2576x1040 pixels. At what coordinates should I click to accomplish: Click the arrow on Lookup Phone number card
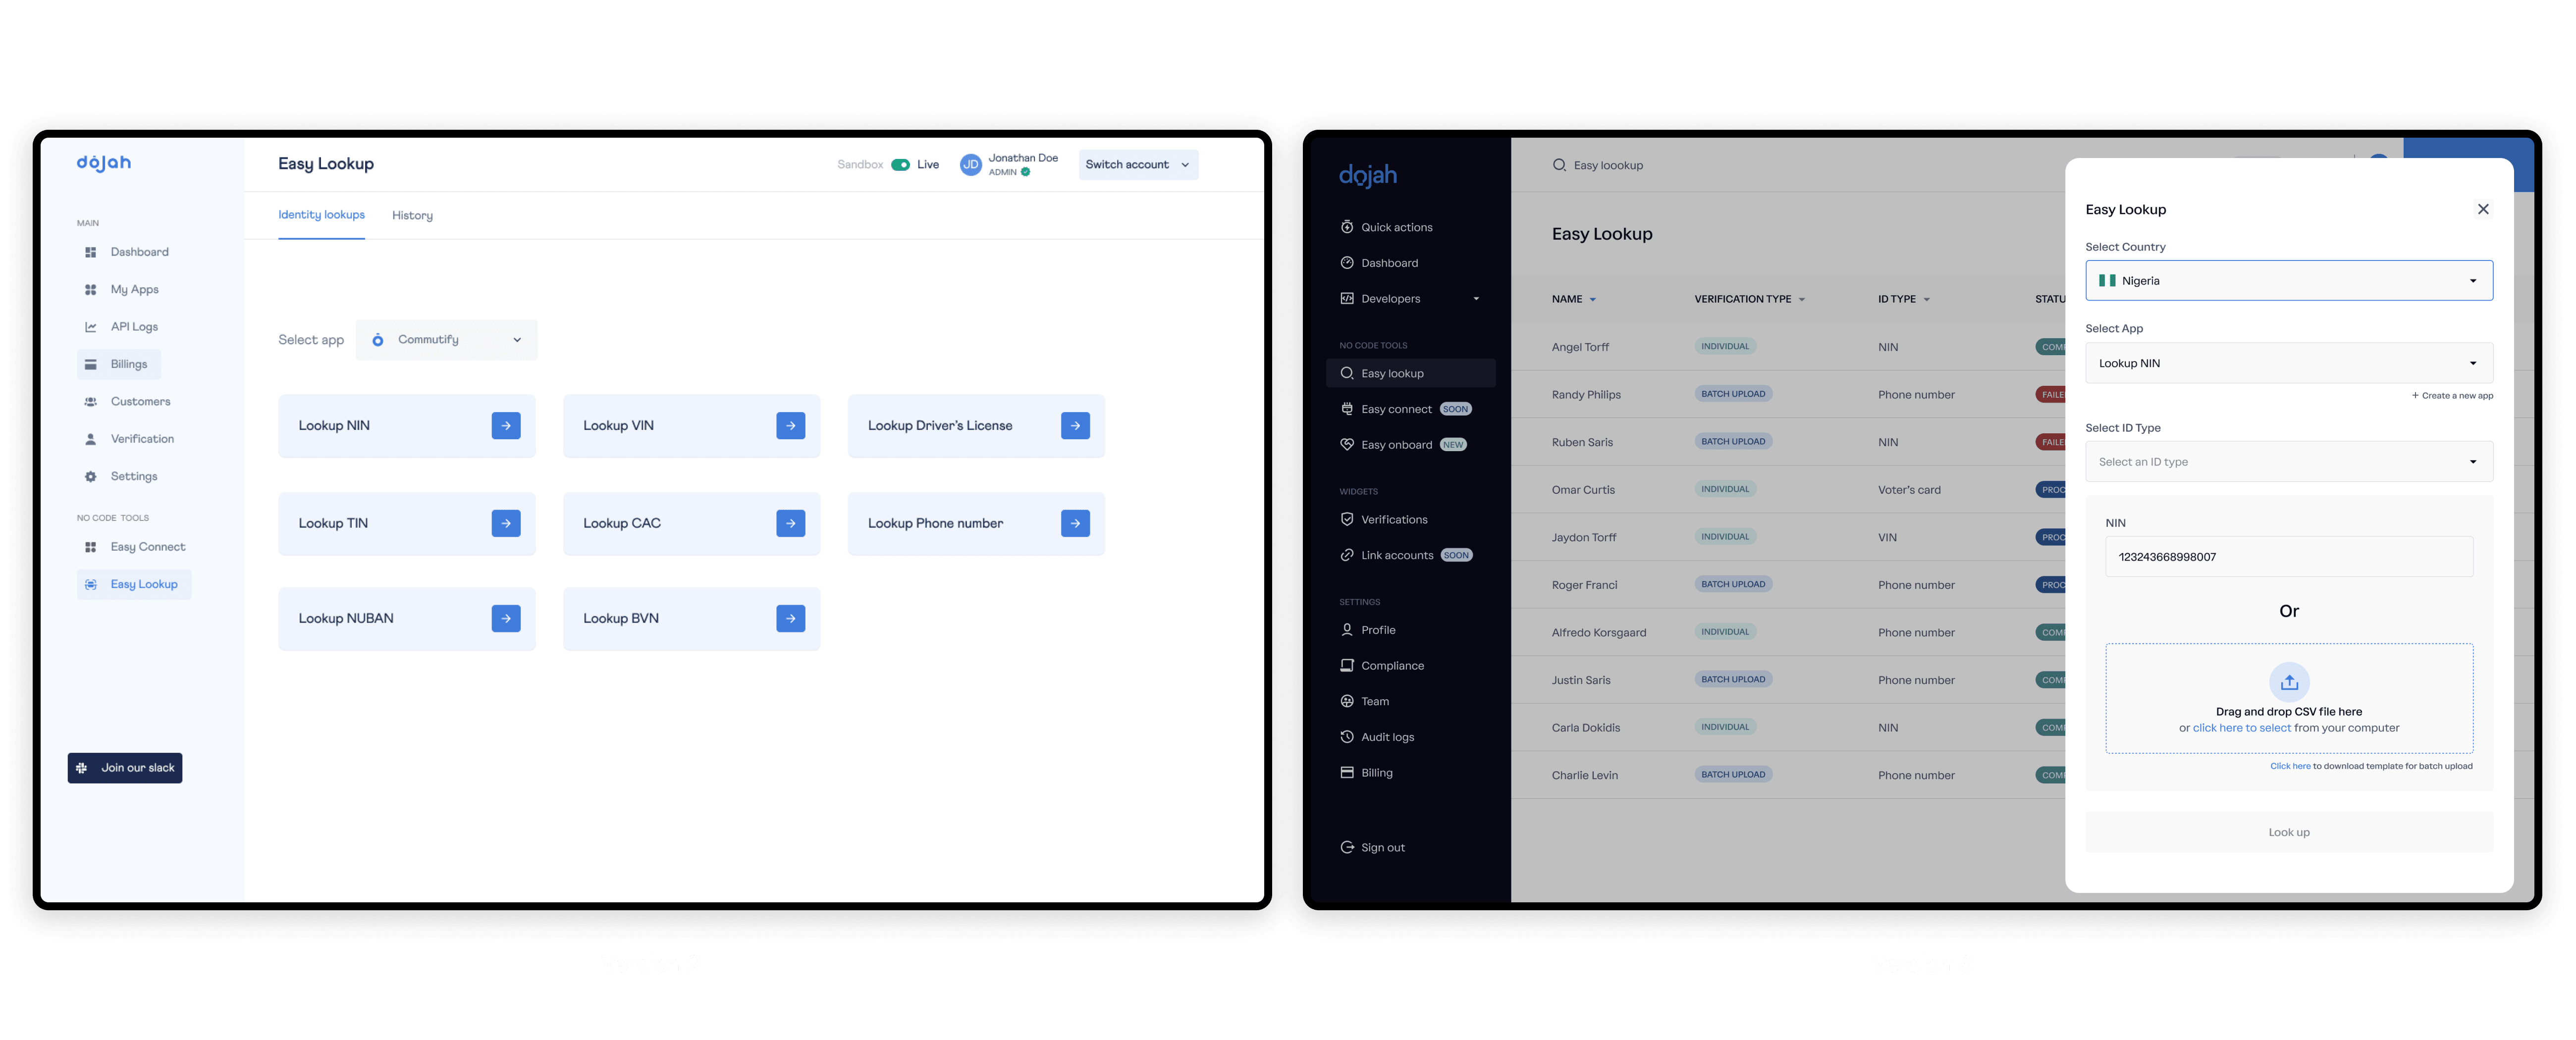1075,523
